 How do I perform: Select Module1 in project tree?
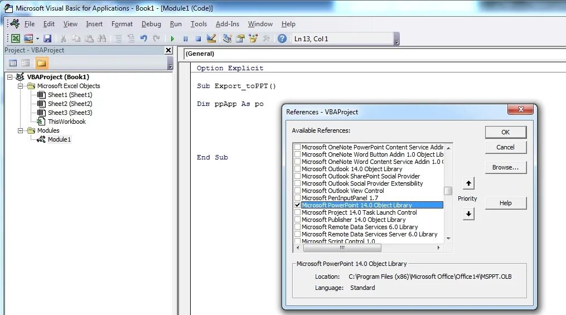pyautogui.click(x=59, y=139)
